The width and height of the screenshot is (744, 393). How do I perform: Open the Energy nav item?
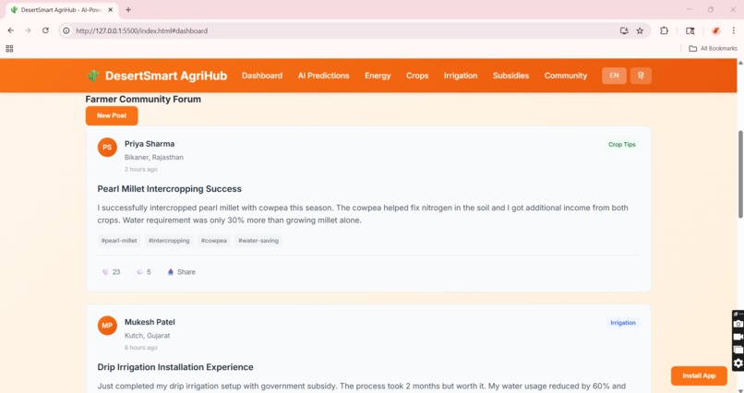click(378, 76)
